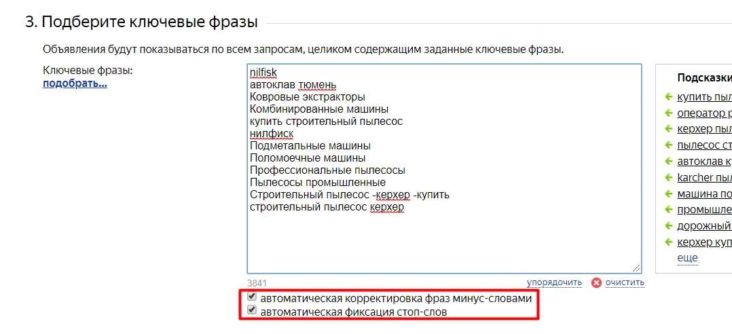Open the "karcher пыл" suggestion link

[x=704, y=178]
